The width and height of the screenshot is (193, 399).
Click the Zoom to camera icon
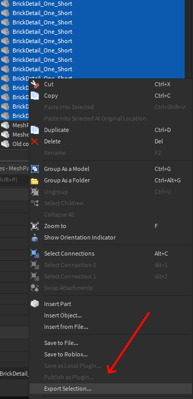tap(35, 226)
